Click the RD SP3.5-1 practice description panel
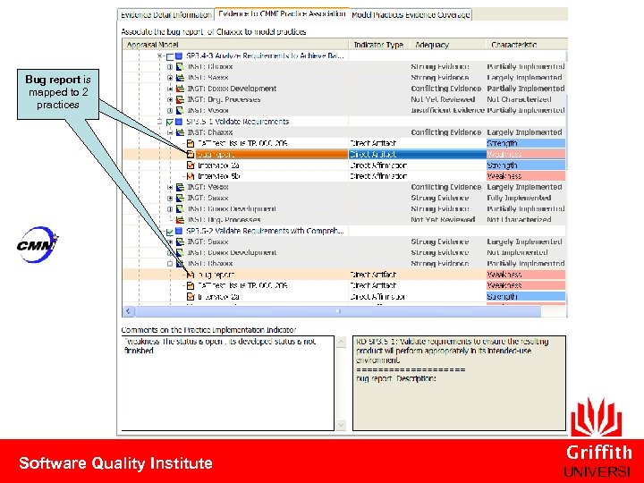Image resolution: width=644 pixels, height=483 pixels. [459, 383]
